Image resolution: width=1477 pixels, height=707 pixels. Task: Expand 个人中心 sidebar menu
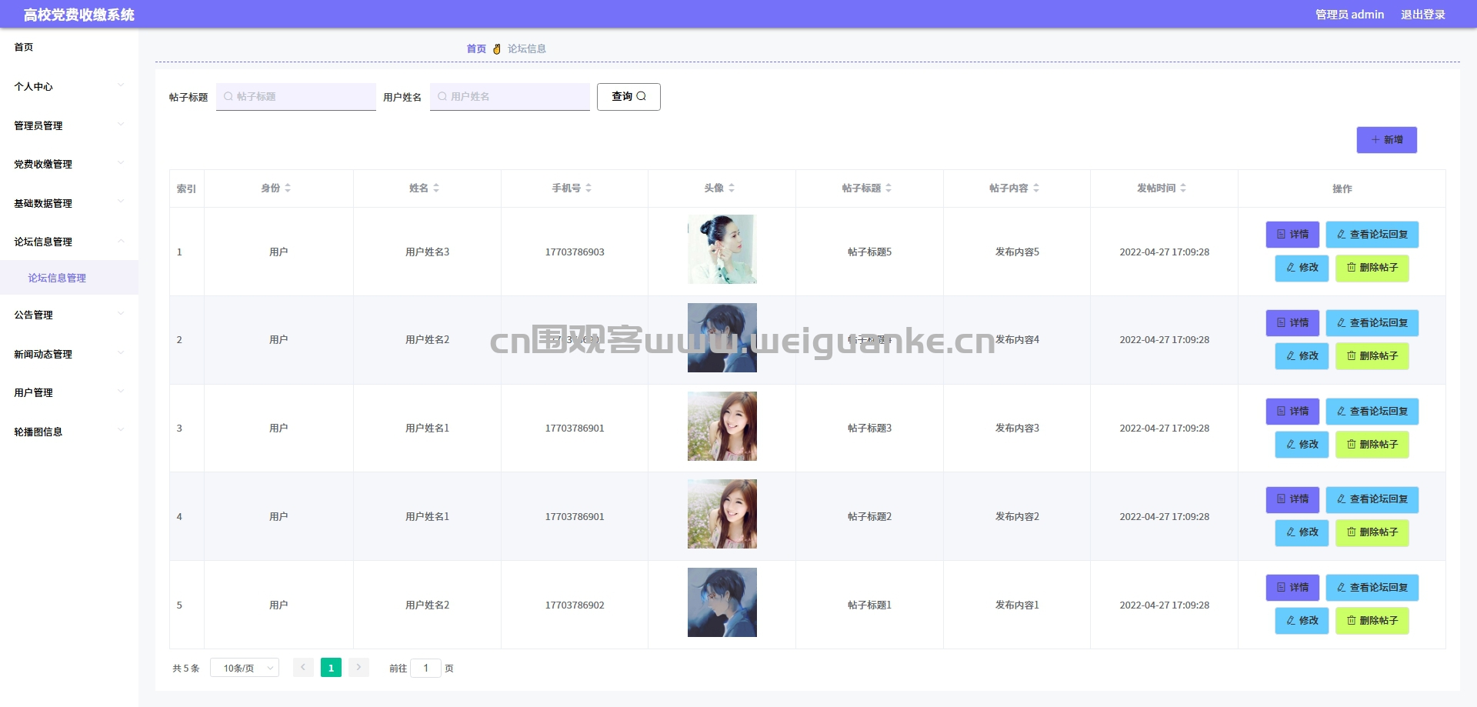tap(69, 86)
